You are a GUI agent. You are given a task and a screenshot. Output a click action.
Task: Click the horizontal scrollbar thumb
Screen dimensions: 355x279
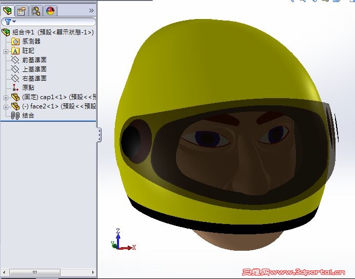point(35,272)
